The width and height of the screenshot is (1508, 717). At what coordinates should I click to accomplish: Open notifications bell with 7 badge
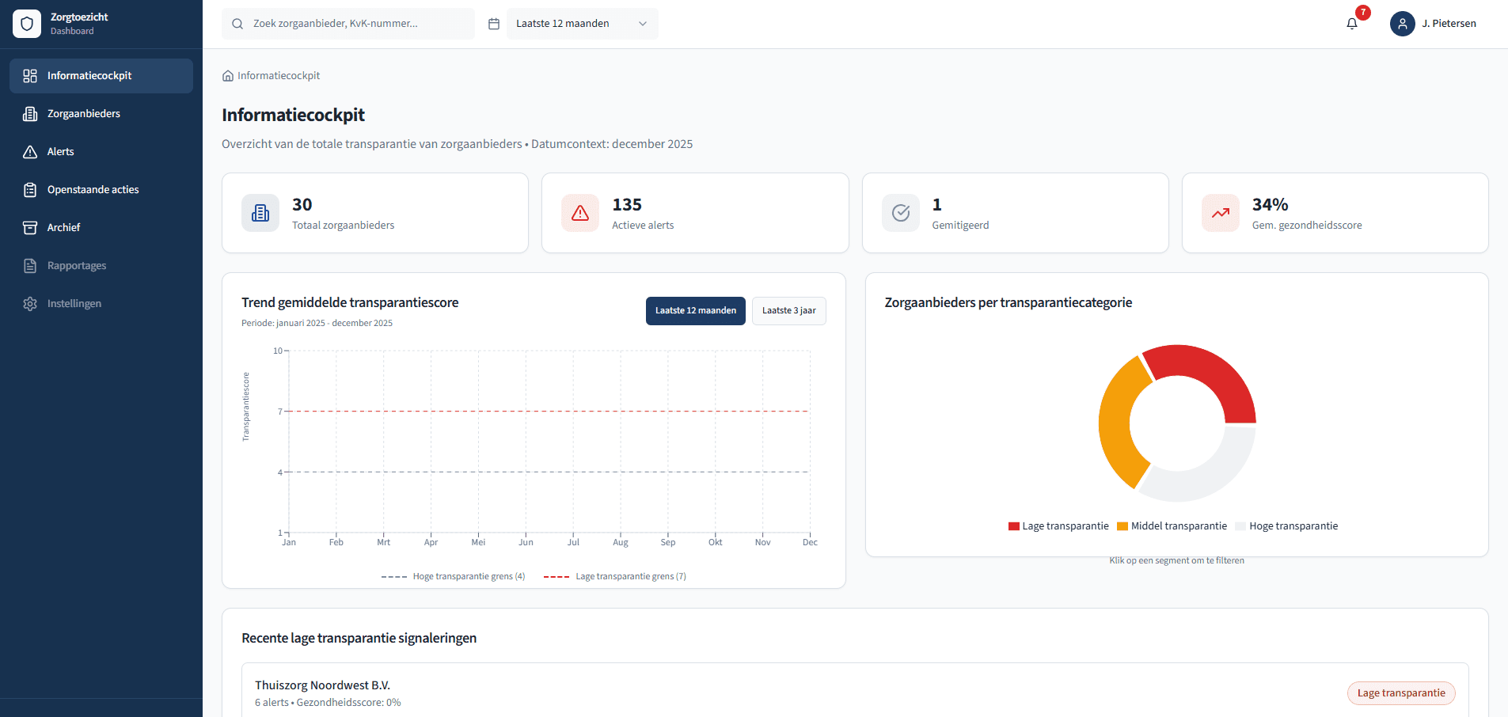click(x=1352, y=24)
